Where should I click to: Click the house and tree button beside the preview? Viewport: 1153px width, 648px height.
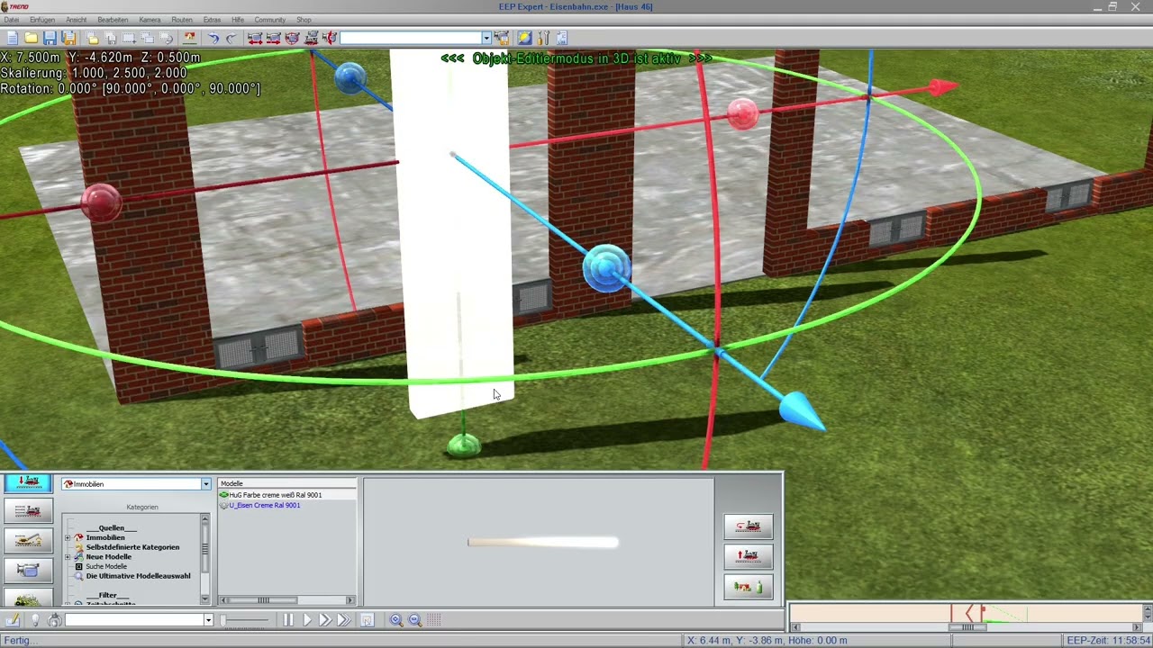749,587
